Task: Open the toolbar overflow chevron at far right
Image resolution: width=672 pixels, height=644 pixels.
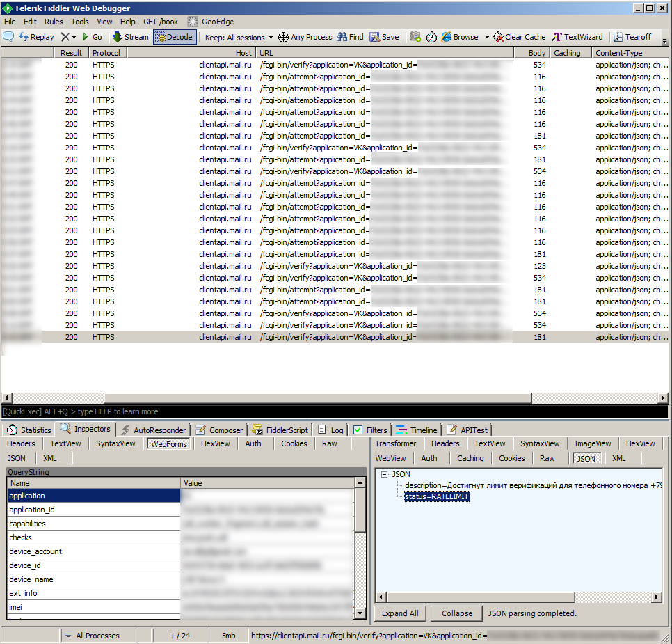Action: [x=665, y=41]
